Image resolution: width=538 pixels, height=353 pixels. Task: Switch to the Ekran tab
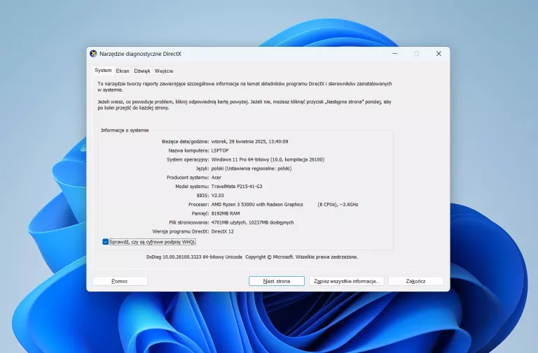(x=123, y=71)
